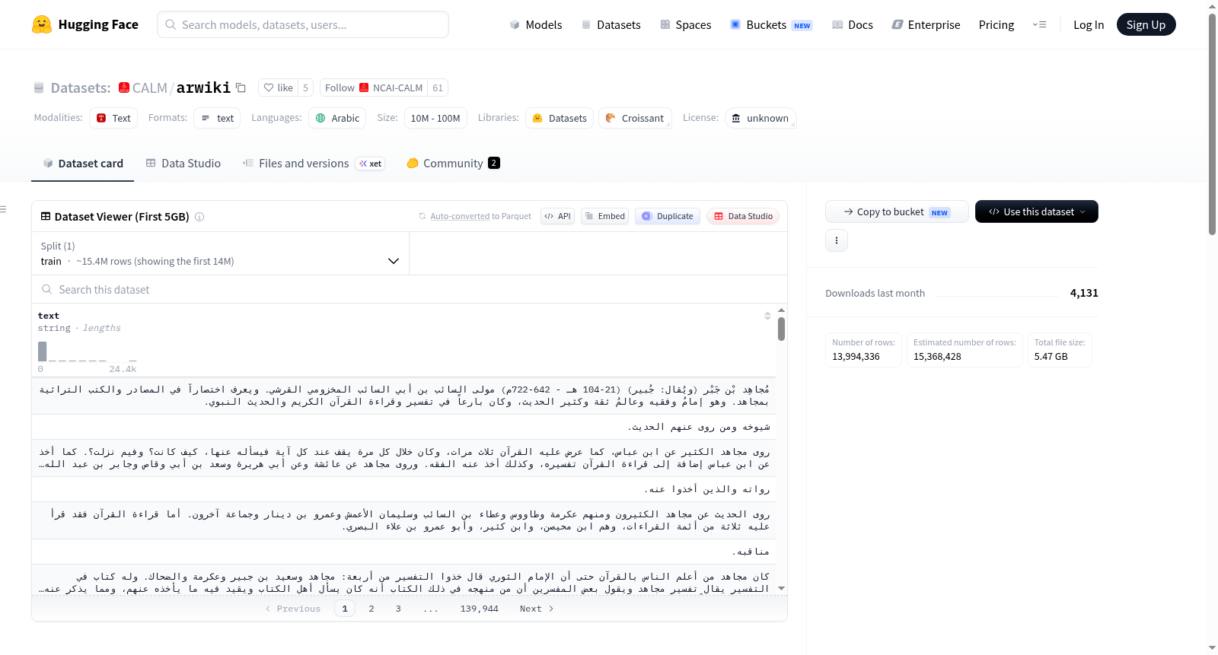Copy the arwiki dataset name icon
Viewport: 1218px width, 655px height.
pos(241,87)
